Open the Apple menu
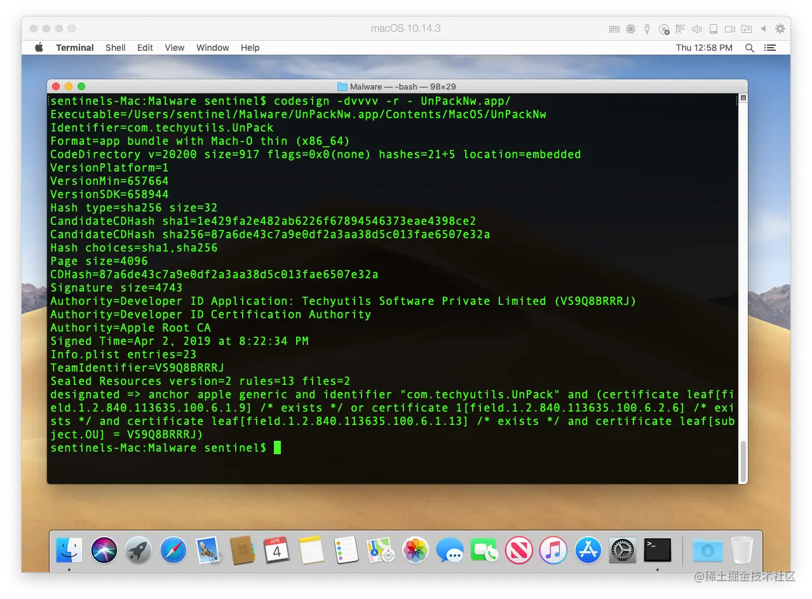The height and width of the screenshot is (599, 812). click(39, 48)
